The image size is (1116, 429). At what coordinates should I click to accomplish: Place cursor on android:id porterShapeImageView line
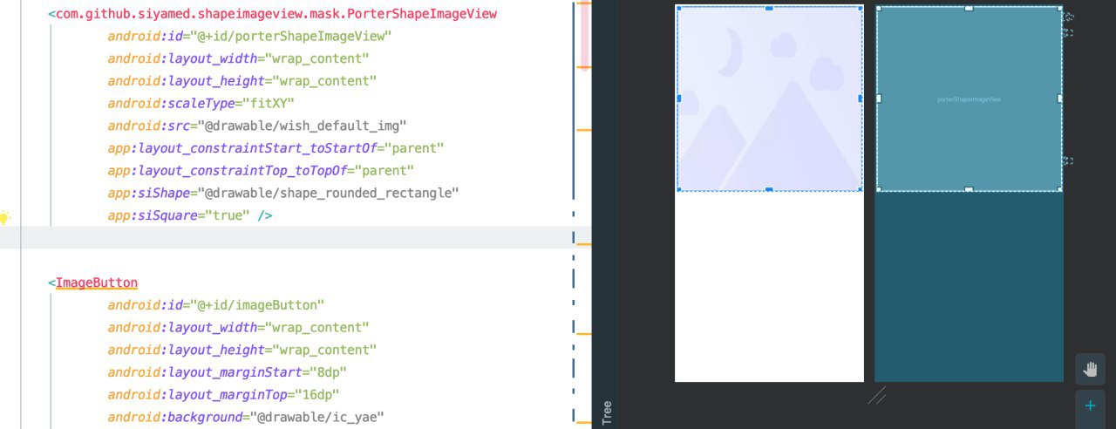pos(249,37)
